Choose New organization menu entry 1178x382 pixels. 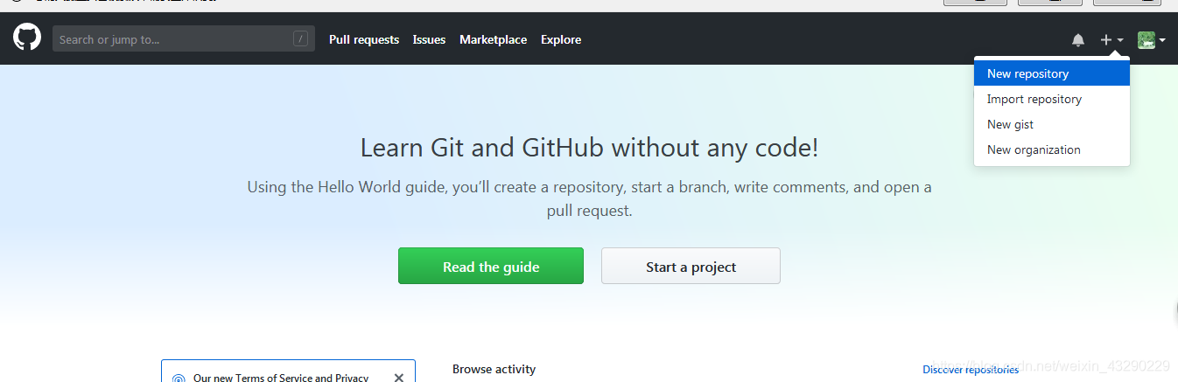point(1052,149)
